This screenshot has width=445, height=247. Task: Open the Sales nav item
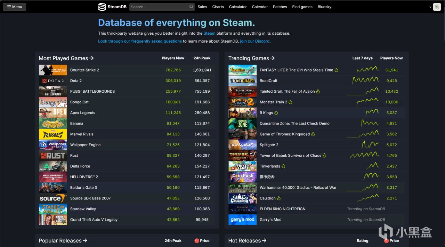coord(202,7)
